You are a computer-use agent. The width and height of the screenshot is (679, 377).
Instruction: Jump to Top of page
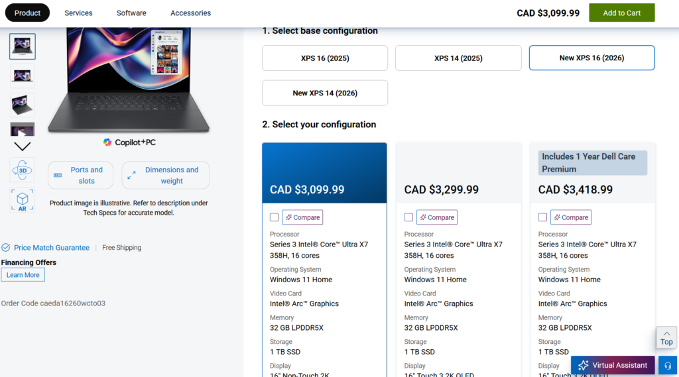point(666,337)
